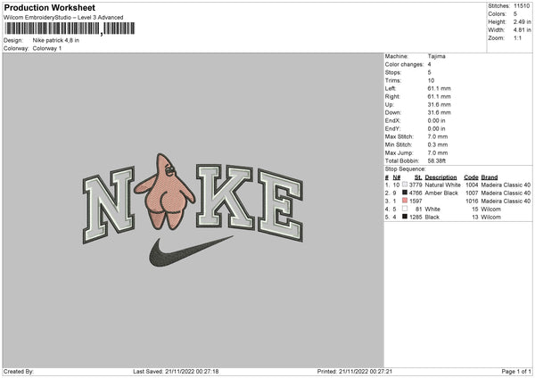The image size is (535, 378).
Task: Click the code 1016 cell
Action: 472,201
